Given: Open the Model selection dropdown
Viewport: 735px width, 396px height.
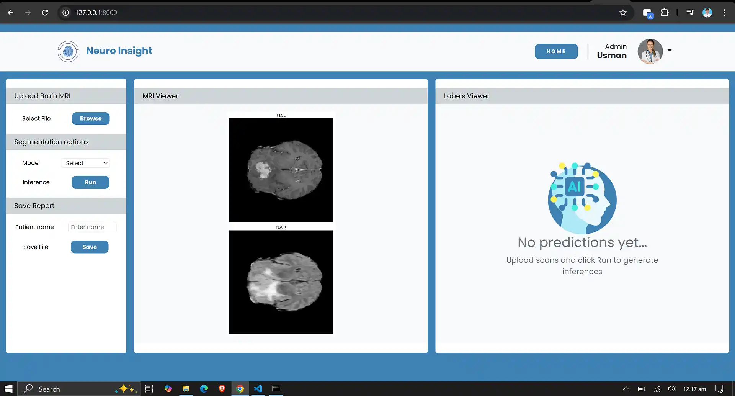Looking at the screenshot, I should click(x=85, y=163).
